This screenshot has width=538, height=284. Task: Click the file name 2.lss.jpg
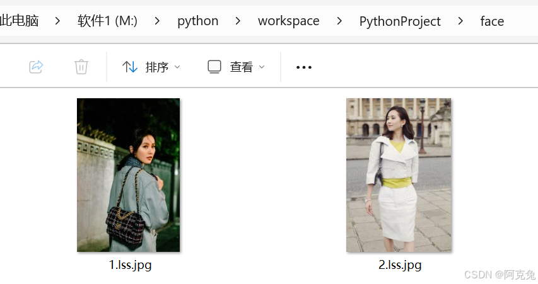[x=400, y=265]
